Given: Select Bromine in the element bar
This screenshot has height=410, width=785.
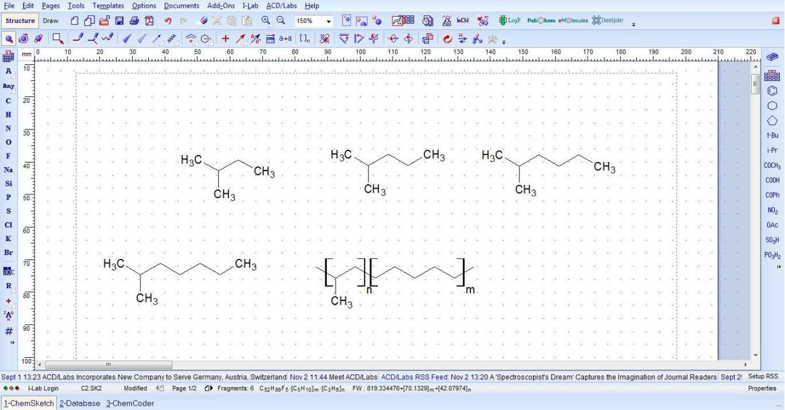Looking at the screenshot, I should click(8, 253).
